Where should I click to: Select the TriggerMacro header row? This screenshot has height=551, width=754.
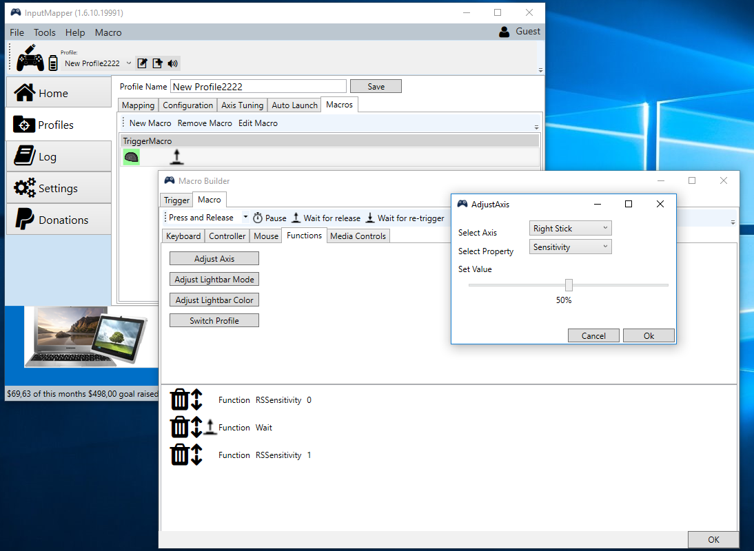pyautogui.click(x=330, y=141)
